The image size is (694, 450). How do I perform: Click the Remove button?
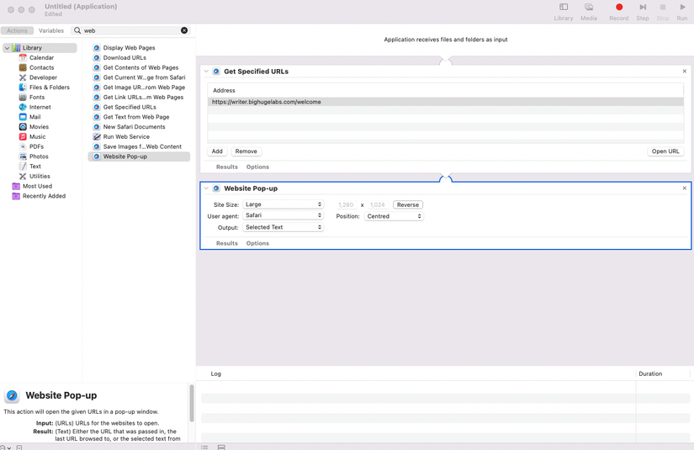click(x=246, y=151)
